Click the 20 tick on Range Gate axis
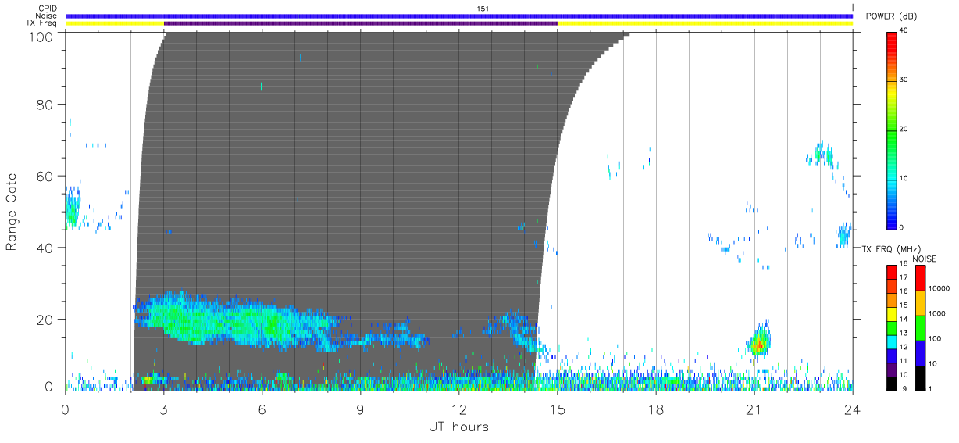 [x=46, y=319]
